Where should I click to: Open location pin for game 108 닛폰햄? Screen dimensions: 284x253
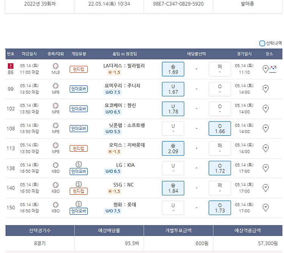(x=265, y=128)
